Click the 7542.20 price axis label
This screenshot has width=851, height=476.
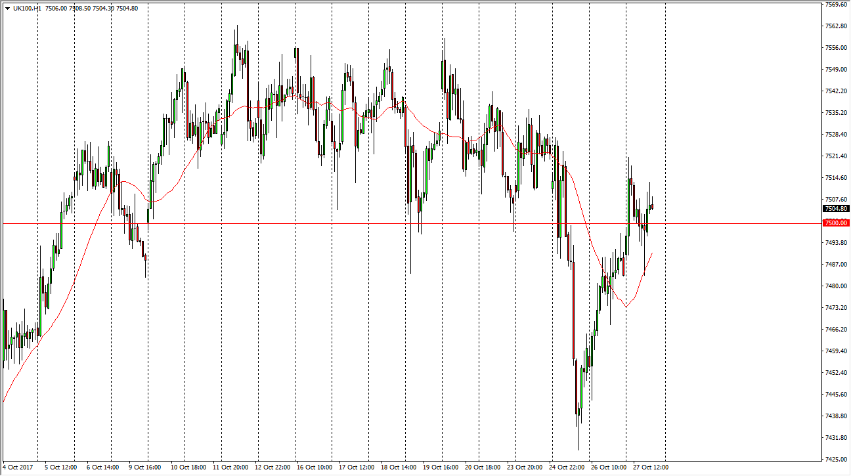coord(835,91)
